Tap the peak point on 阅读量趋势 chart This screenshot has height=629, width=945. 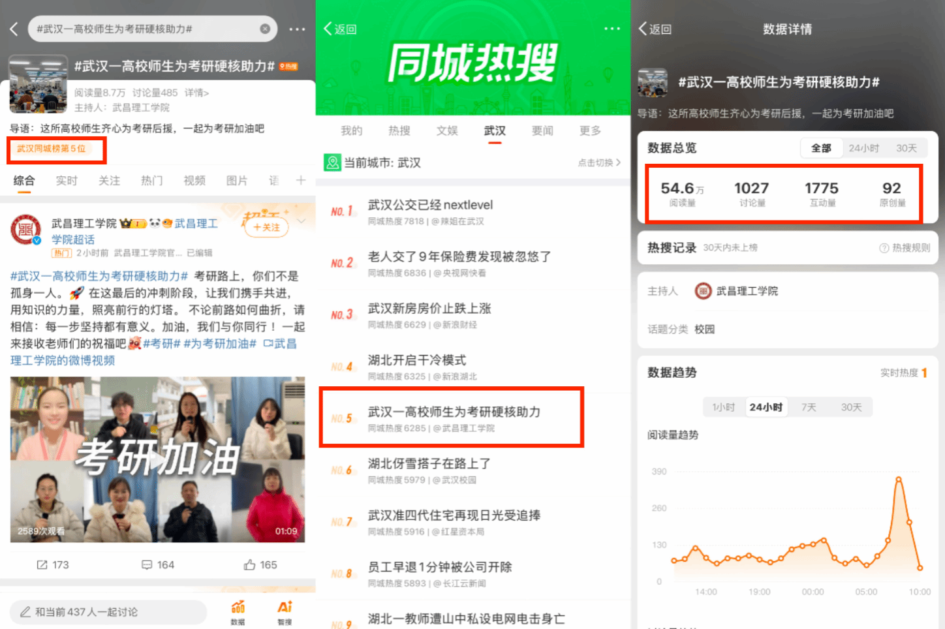[x=899, y=479]
